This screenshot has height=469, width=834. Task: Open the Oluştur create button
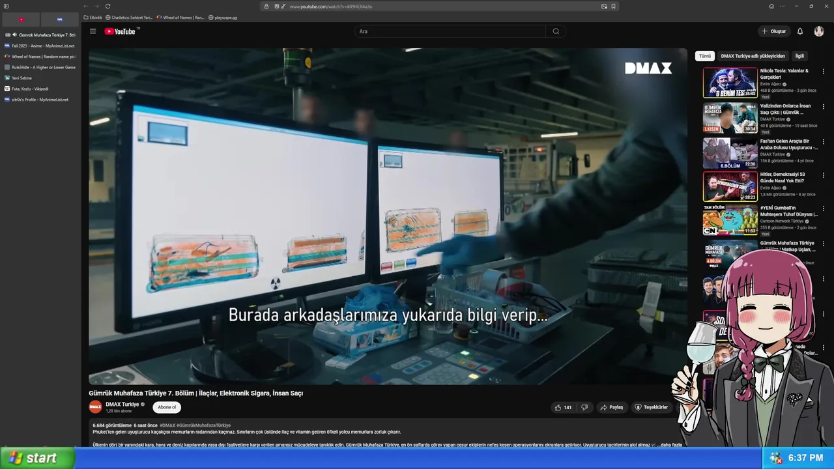774,31
